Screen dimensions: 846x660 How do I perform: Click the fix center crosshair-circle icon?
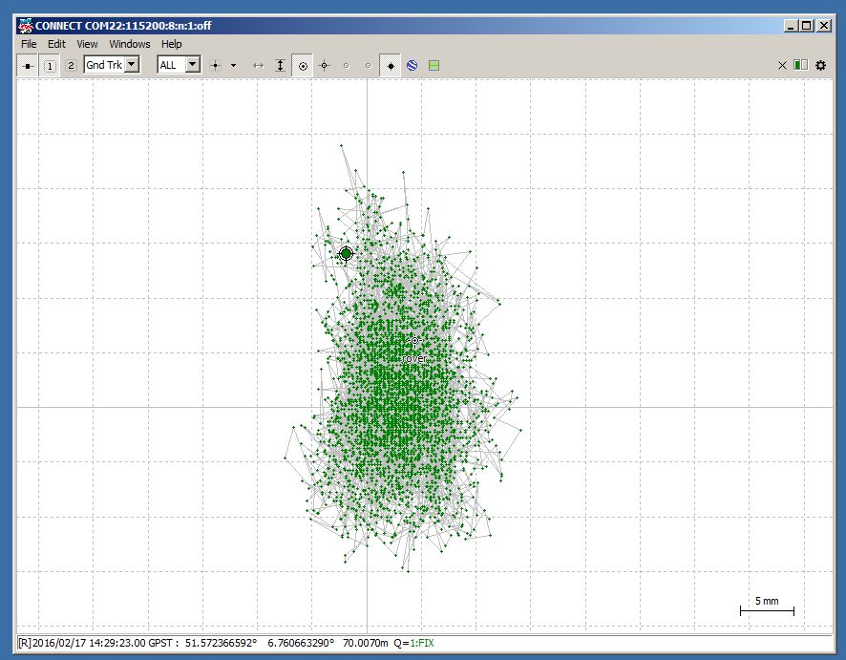tap(325, 65)
